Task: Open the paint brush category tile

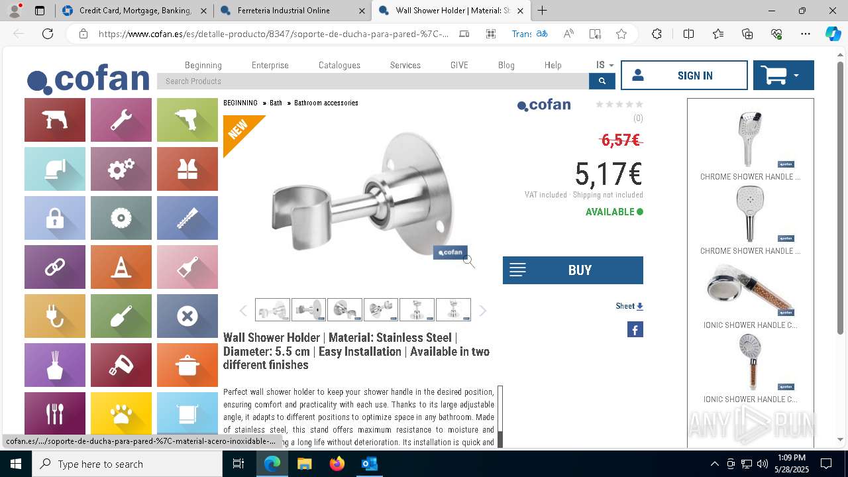Action: click(187, 267)
